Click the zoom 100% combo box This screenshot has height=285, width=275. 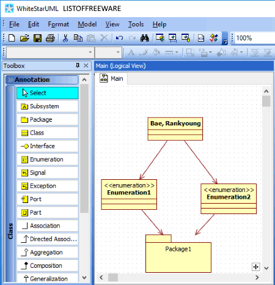[255, 38]
